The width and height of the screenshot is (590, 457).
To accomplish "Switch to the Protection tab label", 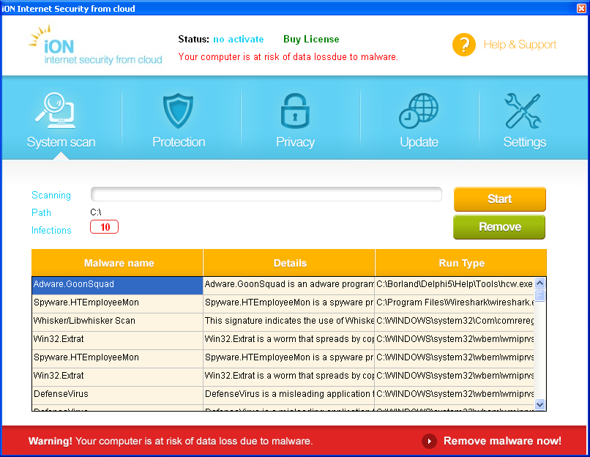I will coord(179,142).
